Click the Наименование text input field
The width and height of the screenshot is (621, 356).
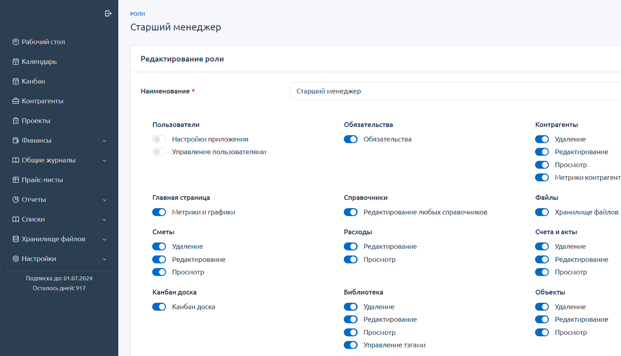pyautogui.click(x=414, y=91)
